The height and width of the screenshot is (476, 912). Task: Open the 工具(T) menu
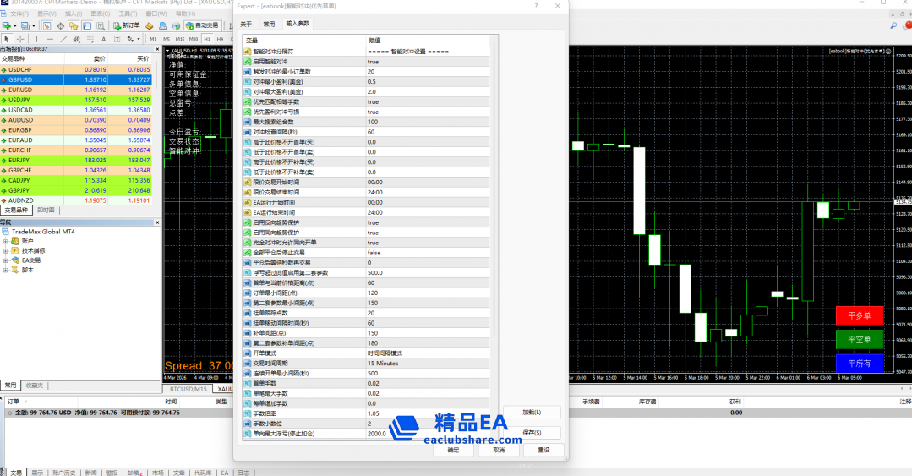tap(127, 14)
